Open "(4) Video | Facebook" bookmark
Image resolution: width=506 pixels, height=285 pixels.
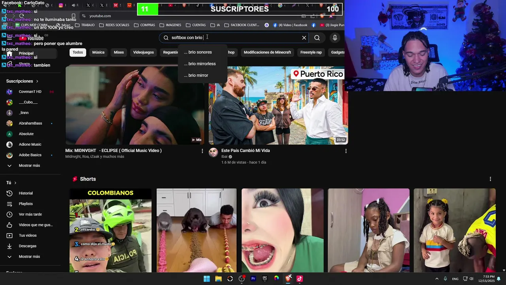click(290, 25)
